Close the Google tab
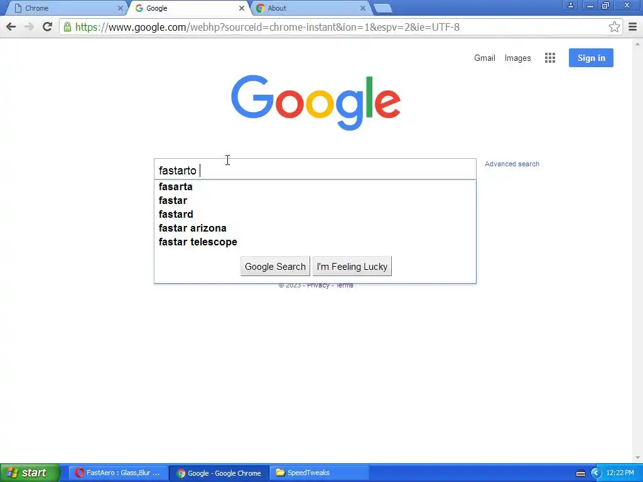 [242, 8]
